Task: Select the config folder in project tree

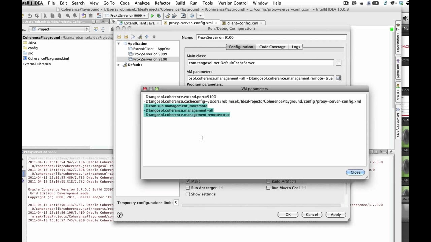Action: click(33, 48)
